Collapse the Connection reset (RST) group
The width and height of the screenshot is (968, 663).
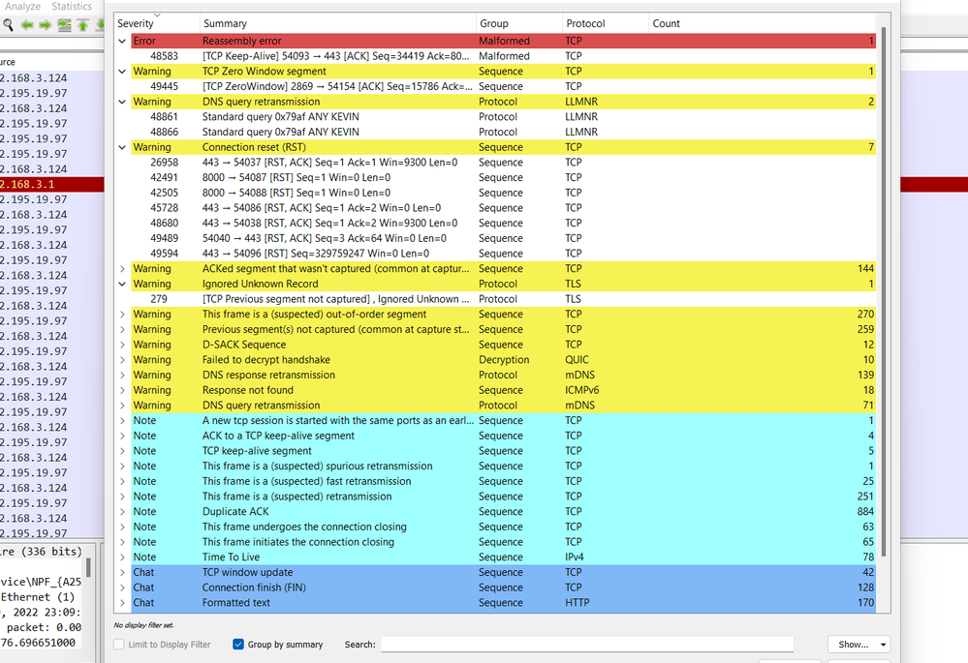pyautogui.click(x=122, y=147)
